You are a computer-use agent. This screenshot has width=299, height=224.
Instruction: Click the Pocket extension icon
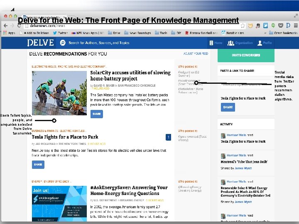click(x=280, y=26)
